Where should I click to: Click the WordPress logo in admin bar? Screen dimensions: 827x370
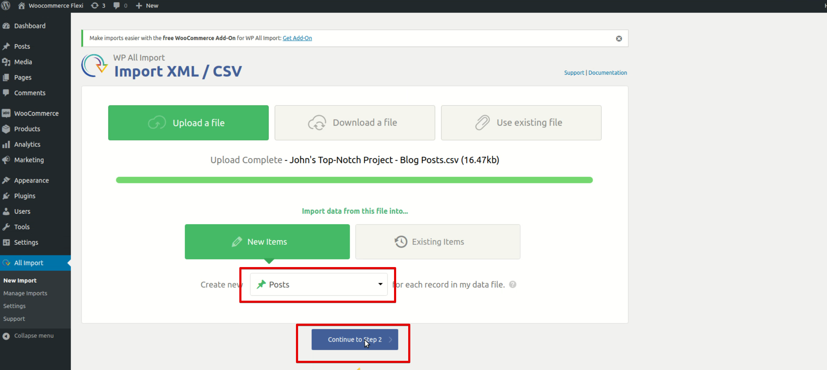click(6, 6)
